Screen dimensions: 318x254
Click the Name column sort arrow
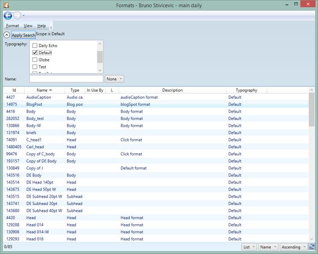pyautogui.click(x=51, y=90)
